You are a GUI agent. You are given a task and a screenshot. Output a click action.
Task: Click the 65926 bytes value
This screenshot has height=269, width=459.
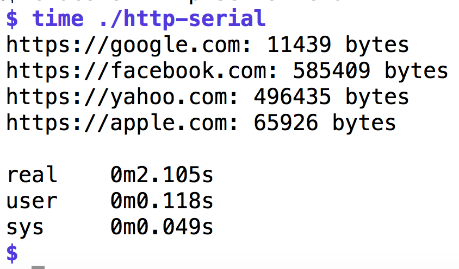point(325,123)
